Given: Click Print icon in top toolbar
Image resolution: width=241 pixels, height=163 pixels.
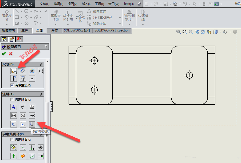Looking at the screenshot, I should click(175, 4).
